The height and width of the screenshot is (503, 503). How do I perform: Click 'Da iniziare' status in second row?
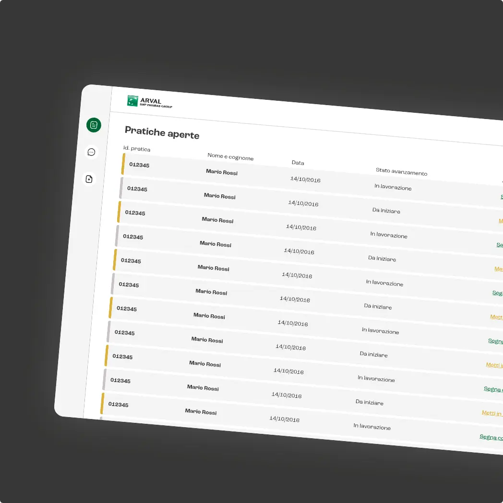(x=386, y=210)
